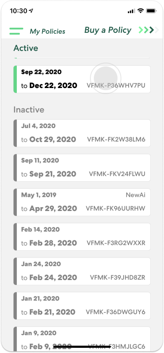The height and width of the screenshot is (353, 164).
Task: Select policy VFMK-F36DWGUY6
Action: (82, 306)
